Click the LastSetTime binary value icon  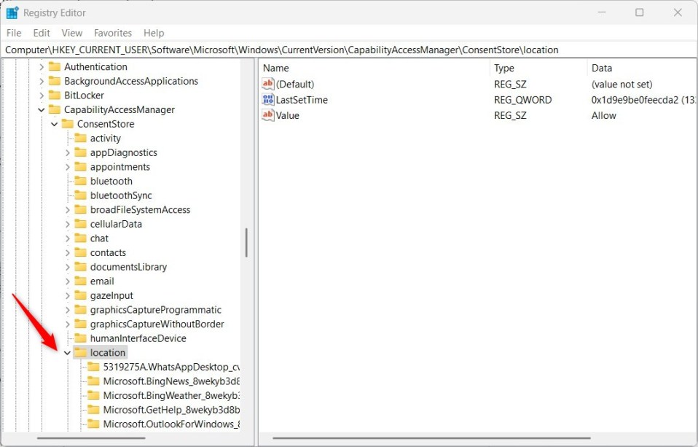tap(268, 99)
